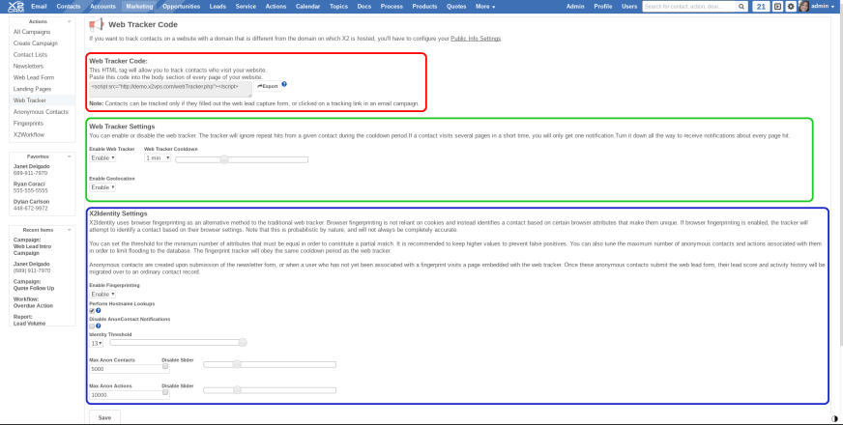Toggle contrast icon at bottom-right corner

click(834, 418)
